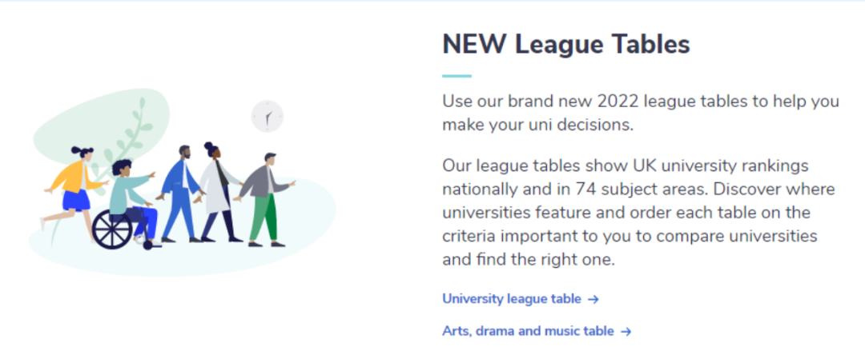Click the arrow icon beside University league table

click(593, 300)
